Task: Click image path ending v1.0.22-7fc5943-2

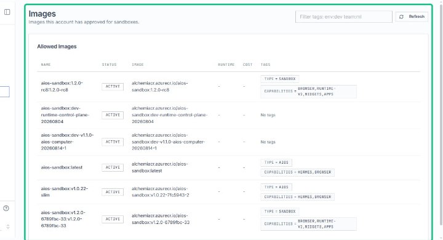Action: pos(161,191)
